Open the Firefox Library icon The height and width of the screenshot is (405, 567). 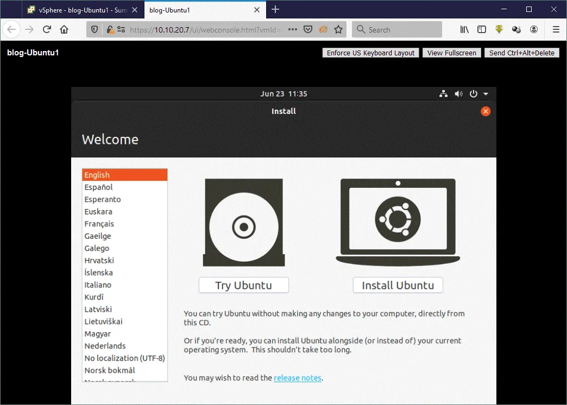[x=464, y=30]
